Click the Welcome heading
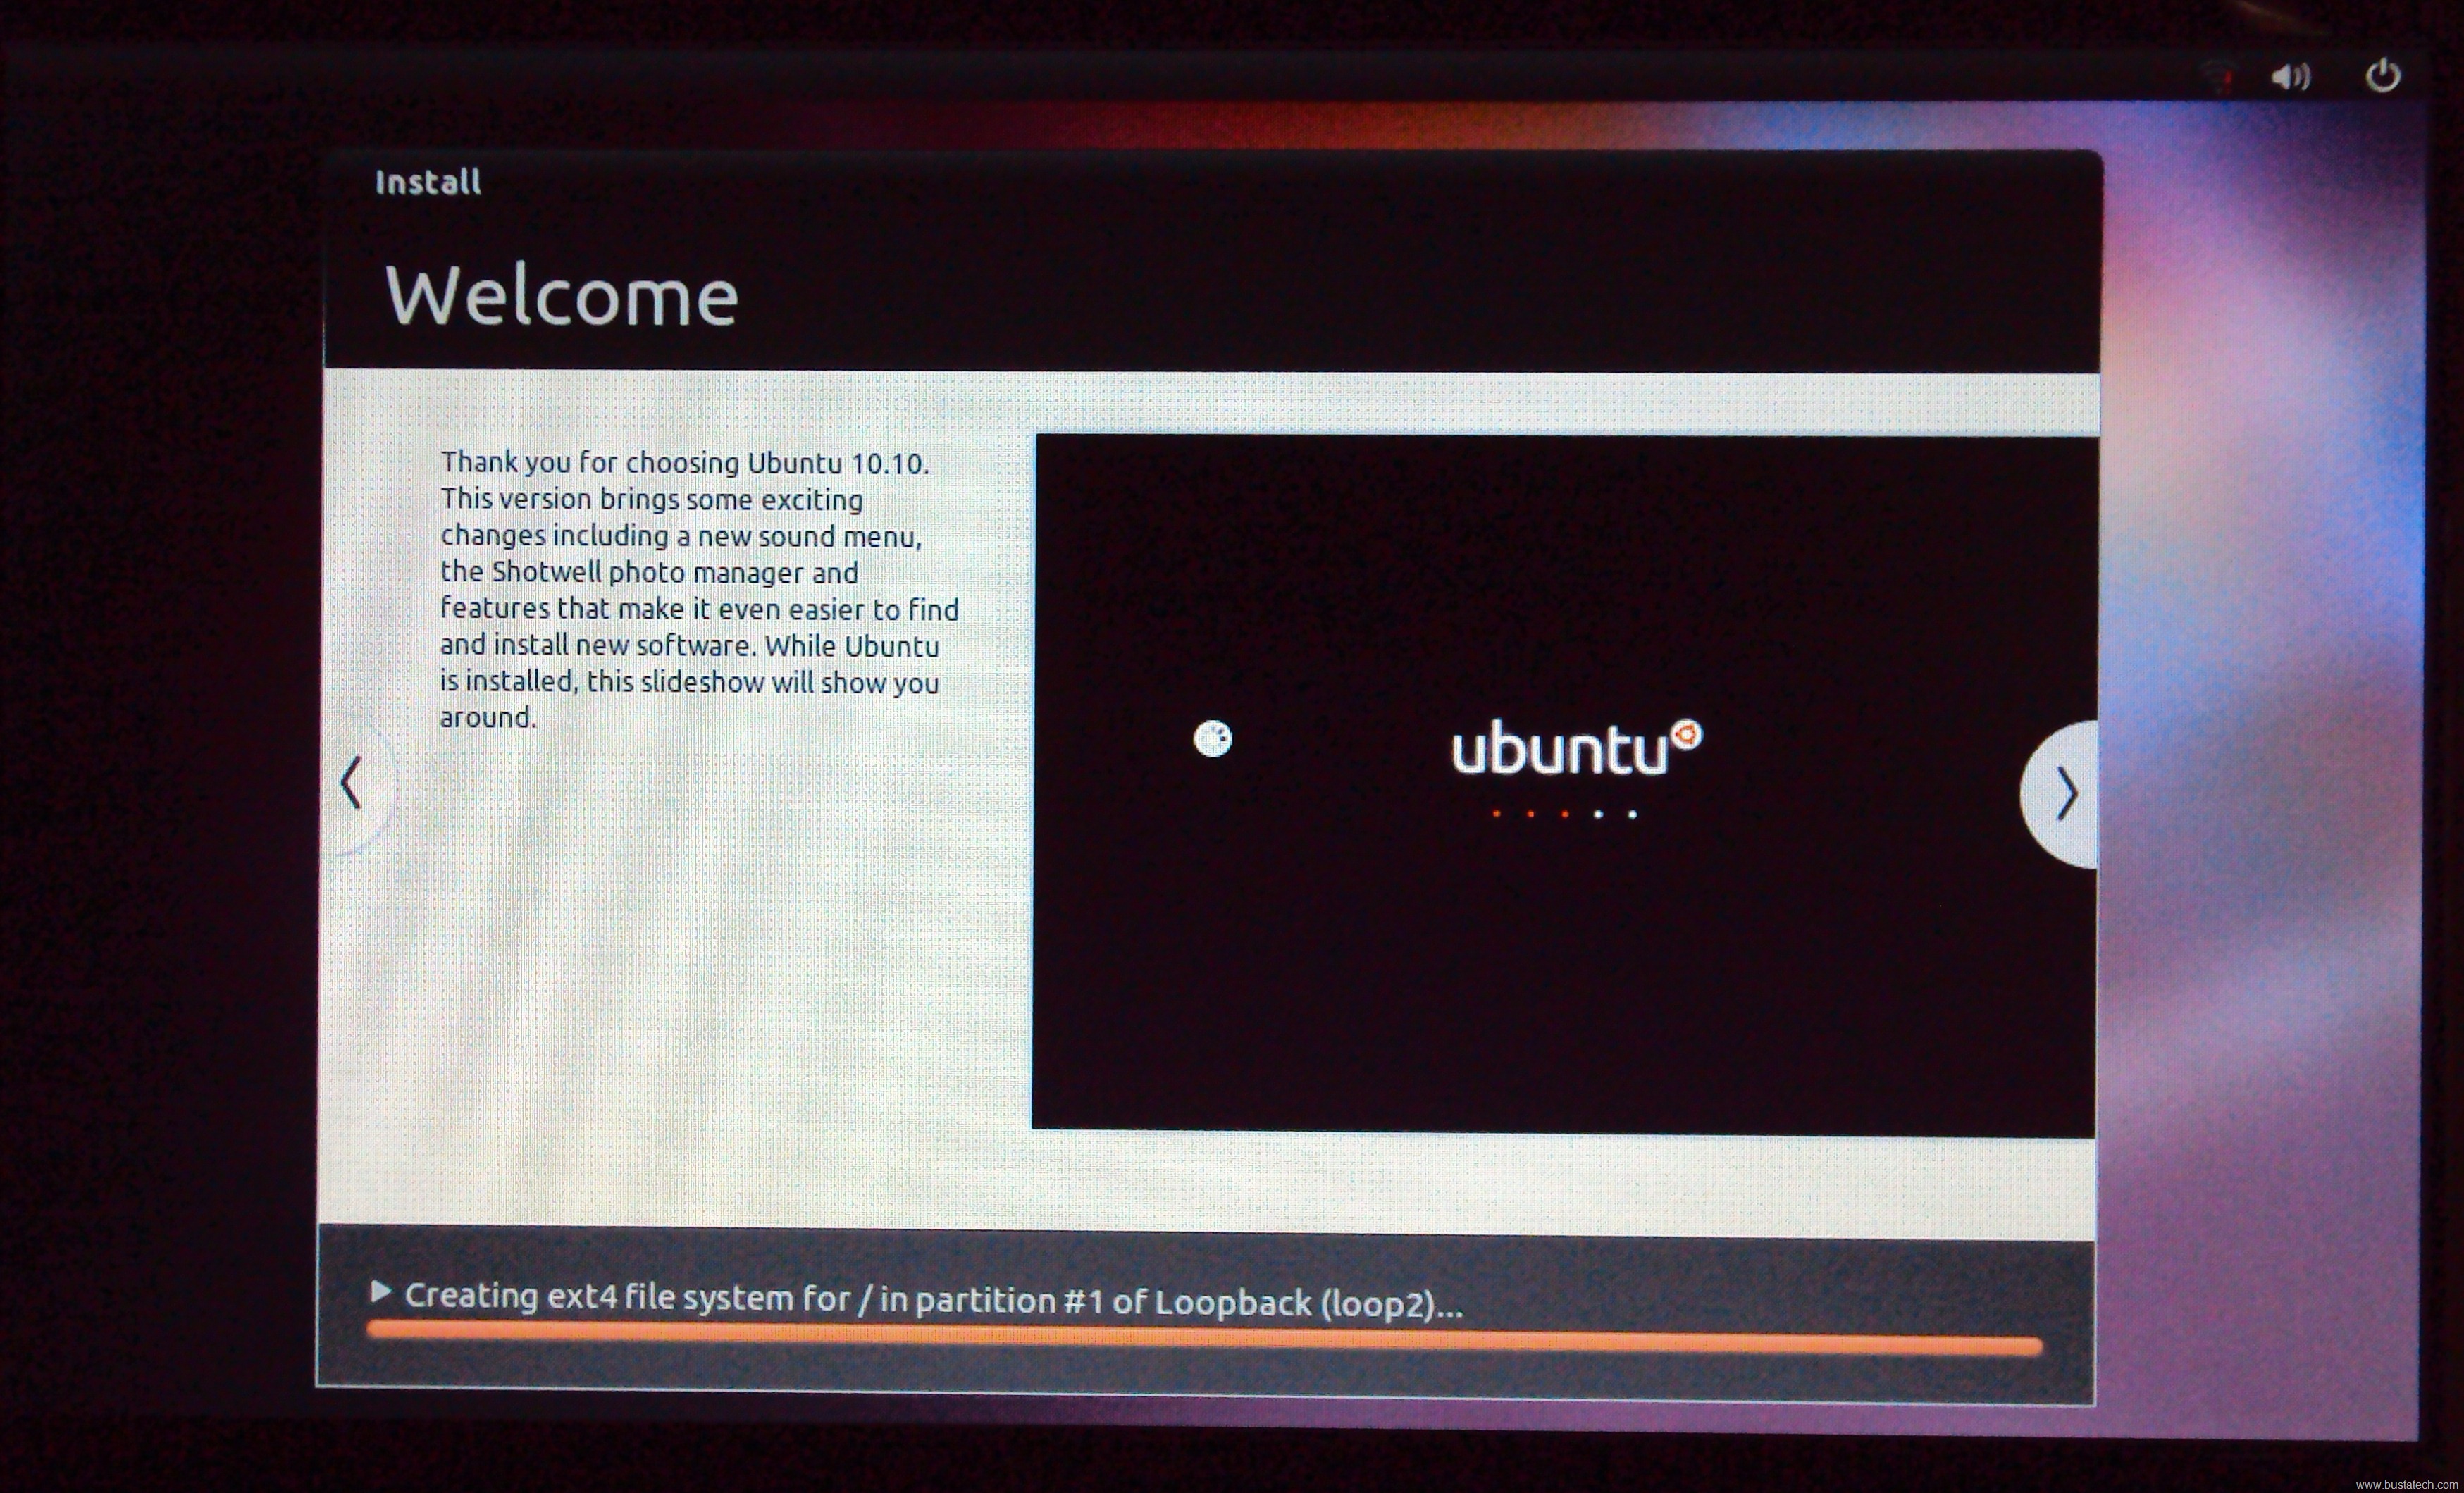 [561, 296]
